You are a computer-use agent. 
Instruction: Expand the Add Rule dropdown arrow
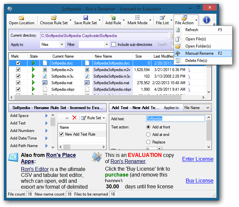tap(124, 20)
